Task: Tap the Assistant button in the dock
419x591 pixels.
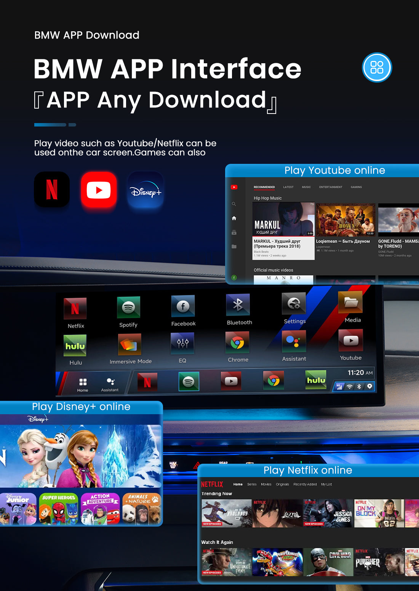Action: point(110,384)
